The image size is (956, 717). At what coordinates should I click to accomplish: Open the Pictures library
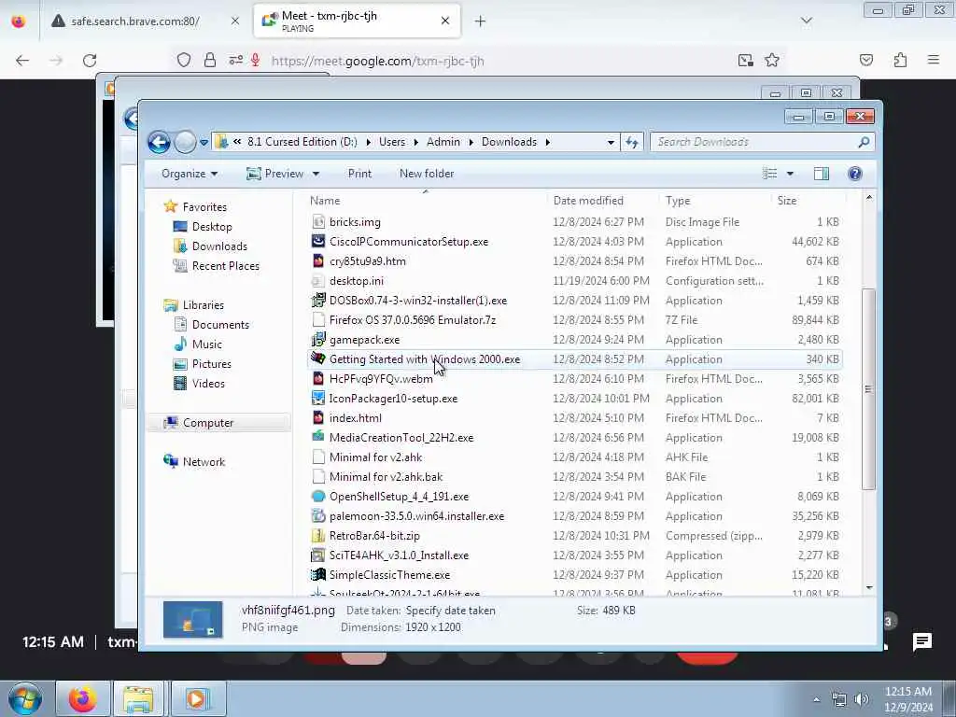point(212,364)
